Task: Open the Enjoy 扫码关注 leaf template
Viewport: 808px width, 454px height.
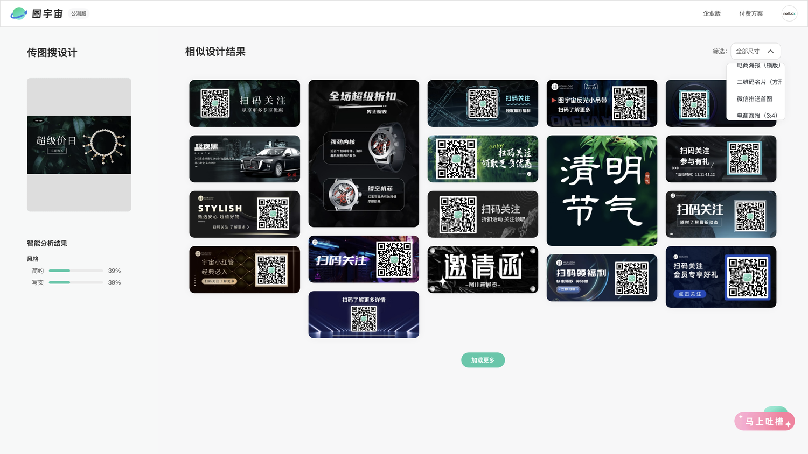Action: tap(483, 159)
